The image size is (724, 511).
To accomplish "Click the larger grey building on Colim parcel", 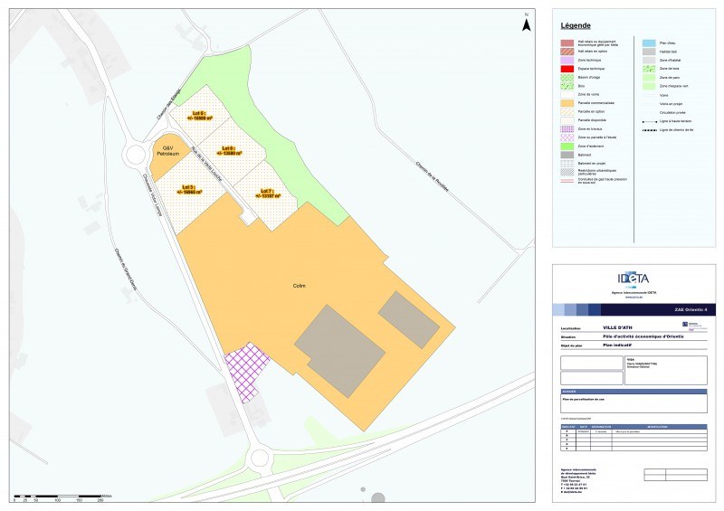I will [340, 350].
